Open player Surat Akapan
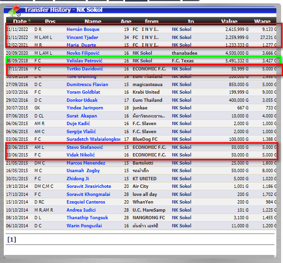283x263 pixels. point(82,116)
